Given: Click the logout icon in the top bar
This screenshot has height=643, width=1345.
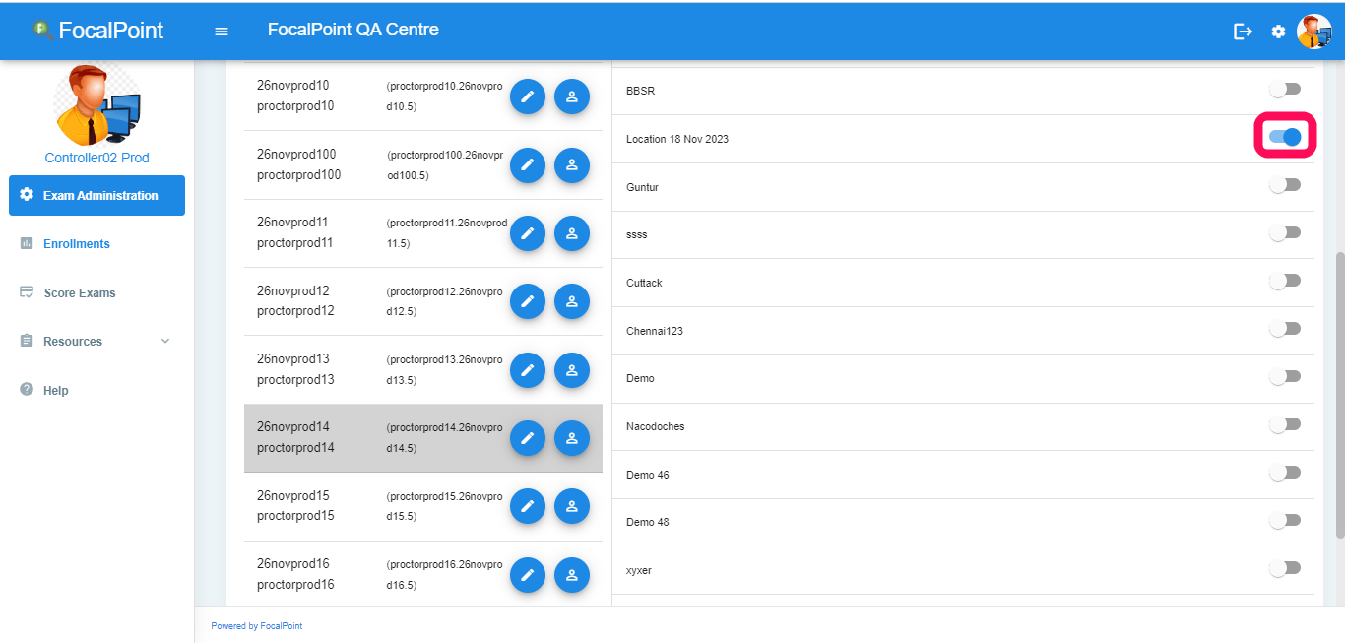Looking at the screenshot, I should click(x=1243, y=31).
